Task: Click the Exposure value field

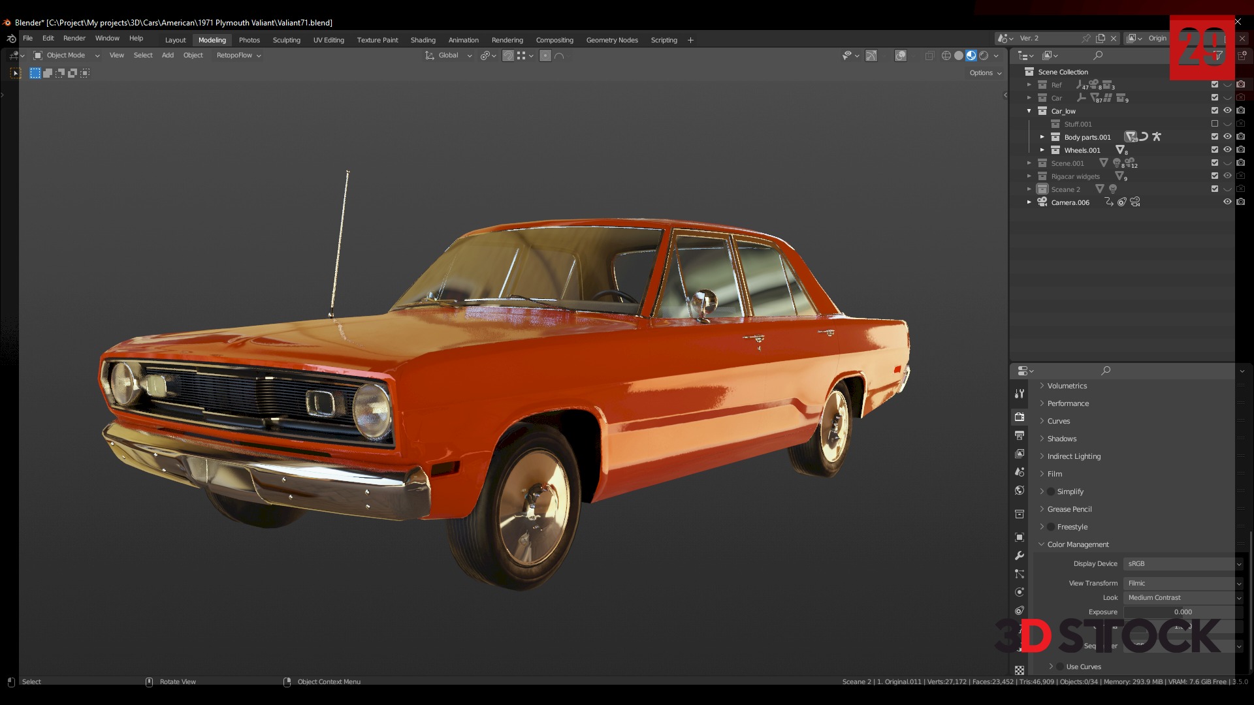Action: [x=1183, y=612]
